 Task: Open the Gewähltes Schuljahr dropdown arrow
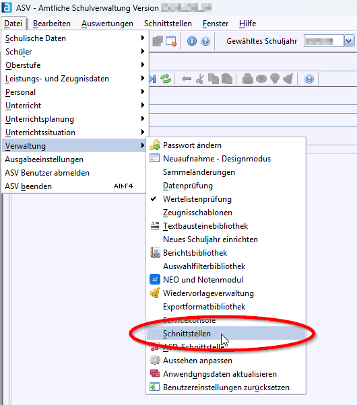pyautogui.click(x=349, y=41)
